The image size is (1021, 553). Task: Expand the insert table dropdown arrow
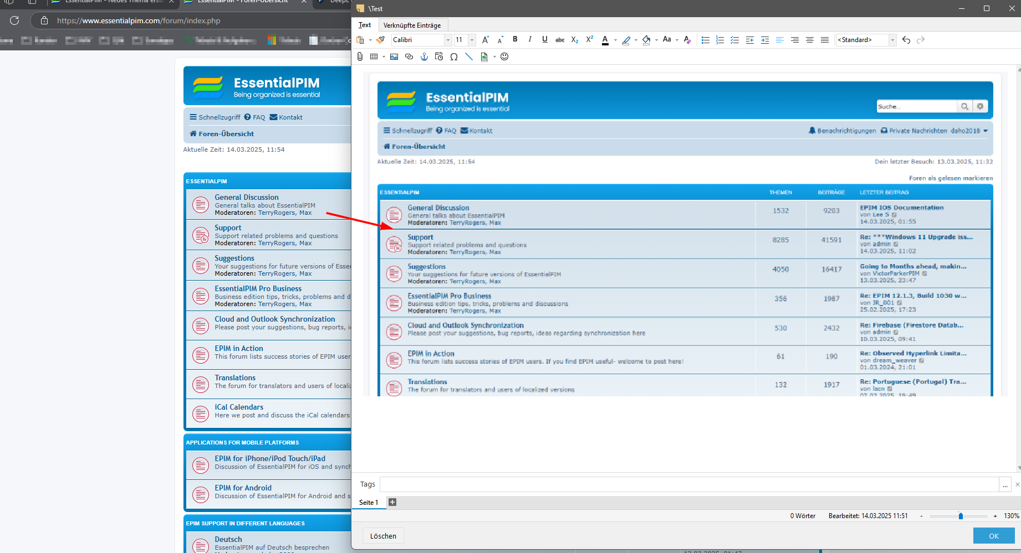click(x=384, y=56)
